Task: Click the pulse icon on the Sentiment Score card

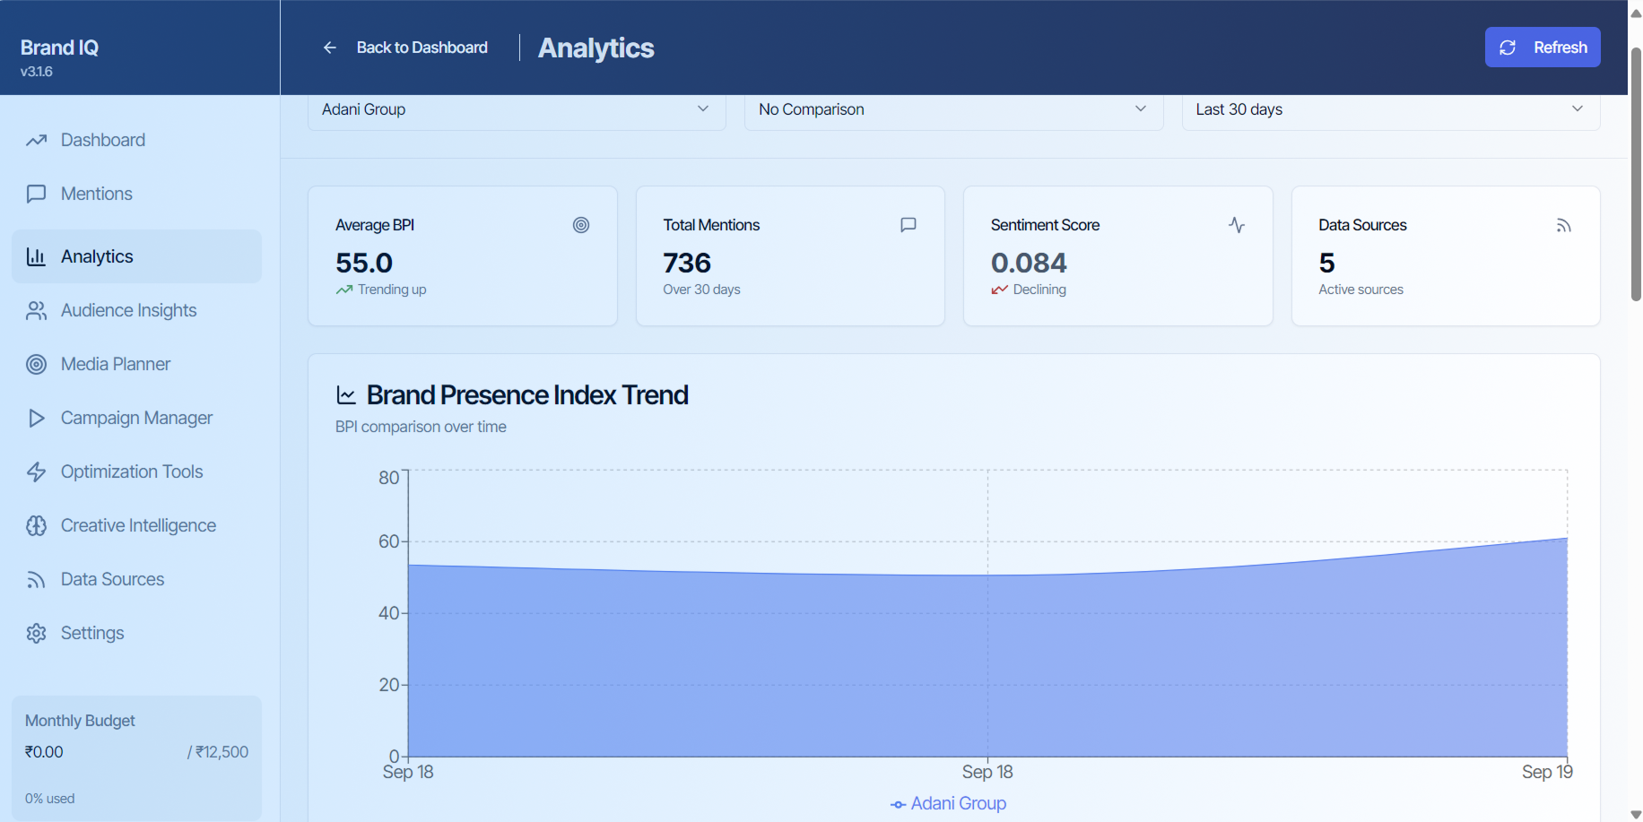Action: tap(1237, 225)
